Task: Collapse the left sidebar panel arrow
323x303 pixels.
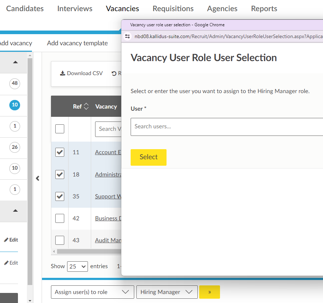Action: point(37,178)
